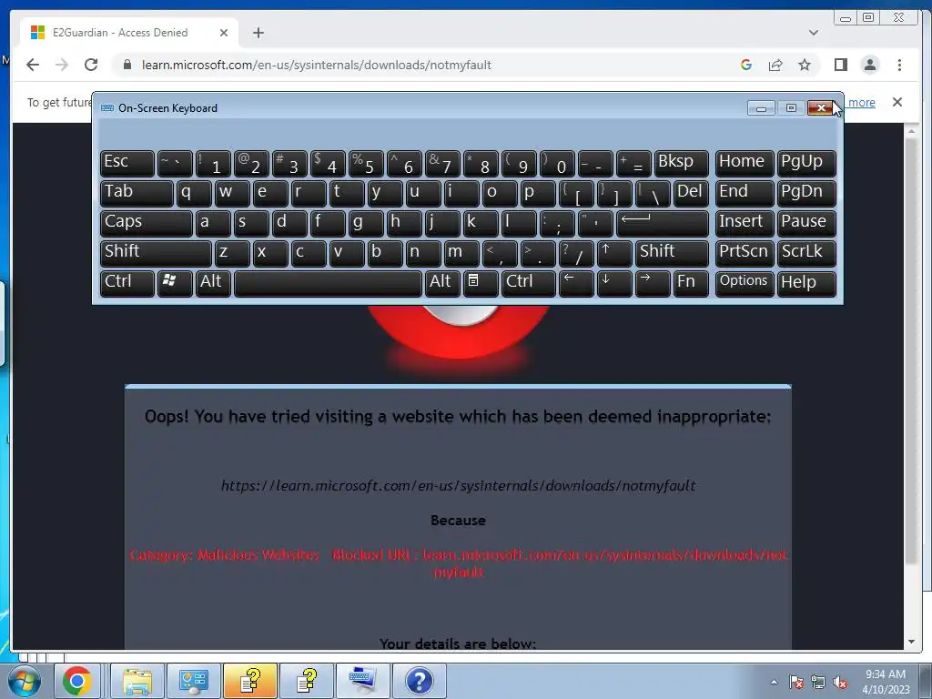Viewport: 932px width, 699px height.
Task: Reload the Chrome page
Action: [x=91, y=65]
